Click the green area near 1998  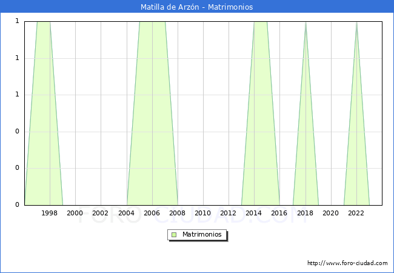click(x=44, y=113)
